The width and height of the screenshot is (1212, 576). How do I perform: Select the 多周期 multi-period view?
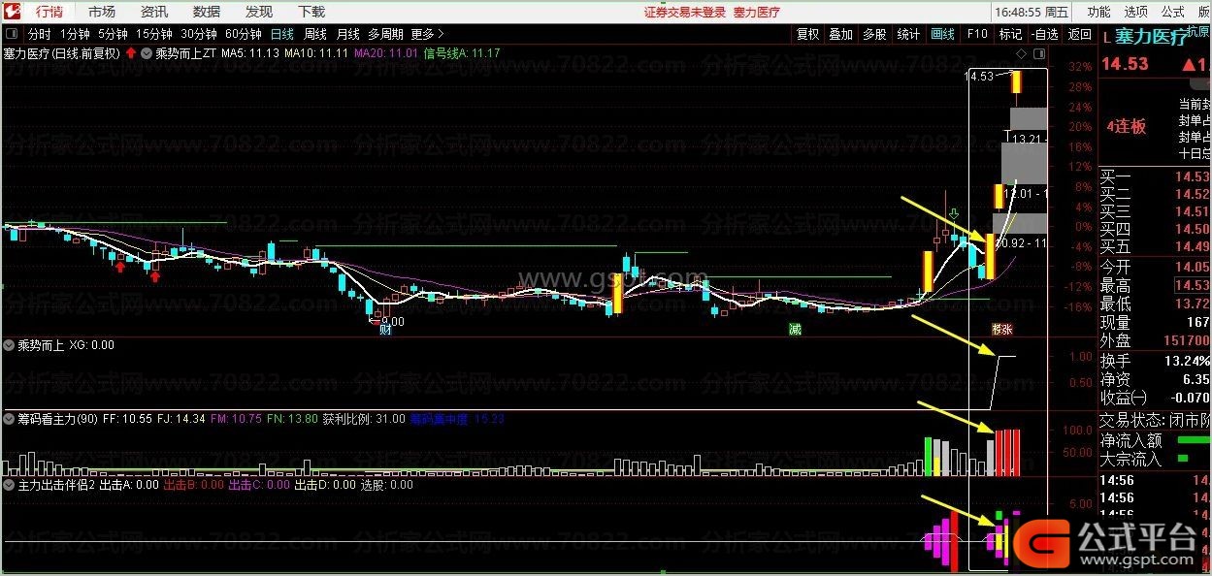[x=385, y=34]
